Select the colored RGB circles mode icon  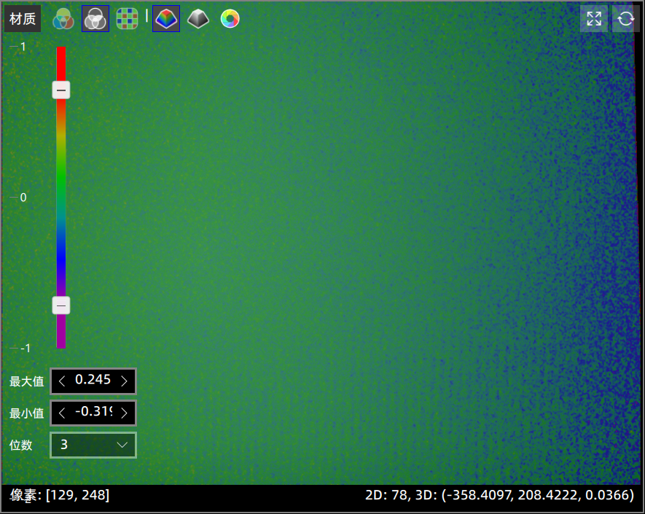tap(63, 19)
